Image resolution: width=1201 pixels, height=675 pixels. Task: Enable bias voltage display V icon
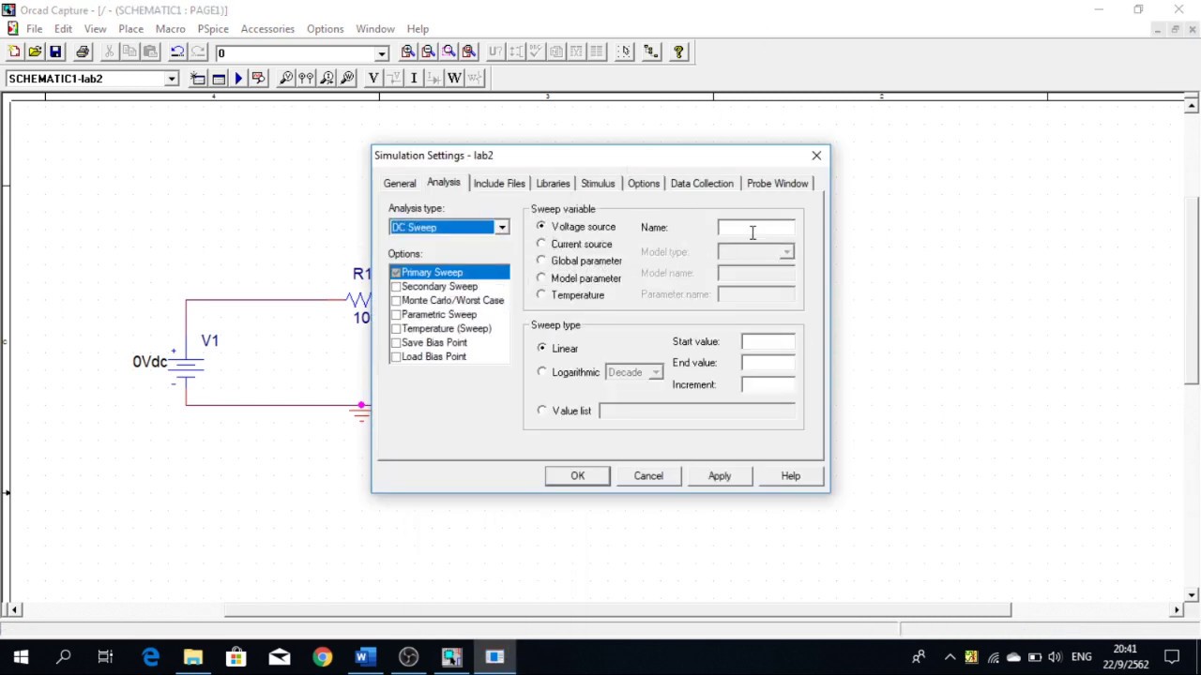[373, 79]
